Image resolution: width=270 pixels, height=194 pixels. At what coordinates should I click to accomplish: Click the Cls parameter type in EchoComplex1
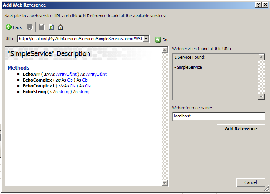tap(72, 86)
